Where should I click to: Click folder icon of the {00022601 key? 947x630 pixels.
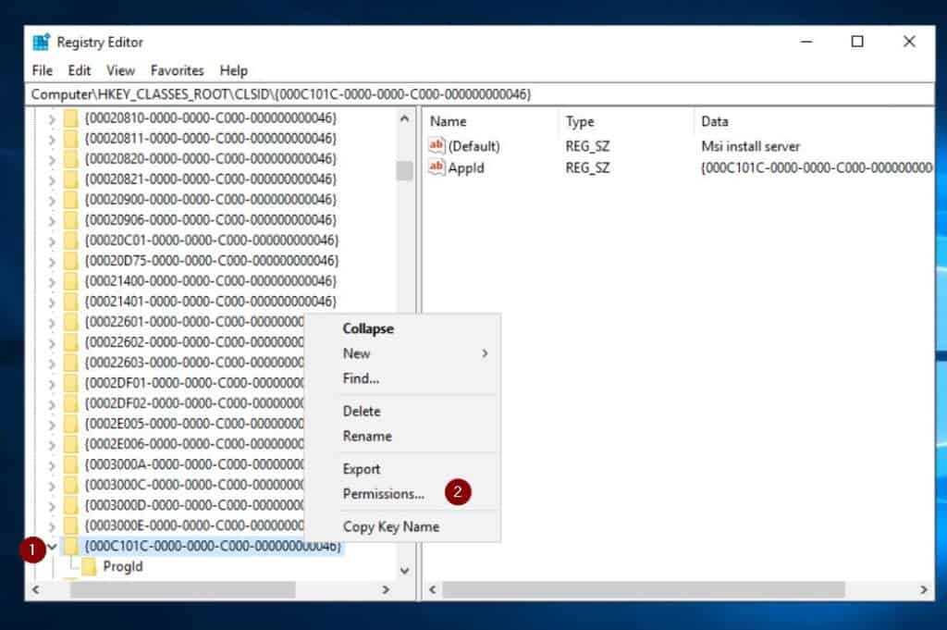71,322
